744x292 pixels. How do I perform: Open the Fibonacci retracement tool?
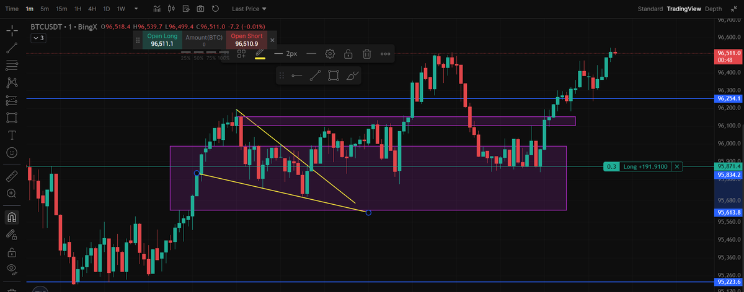12,64
